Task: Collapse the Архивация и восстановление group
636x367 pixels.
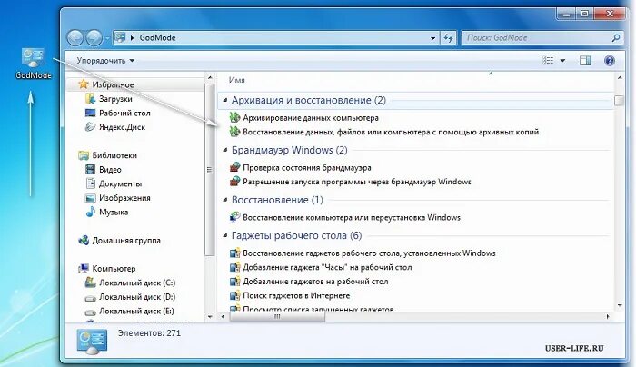Action: [224, 100]
